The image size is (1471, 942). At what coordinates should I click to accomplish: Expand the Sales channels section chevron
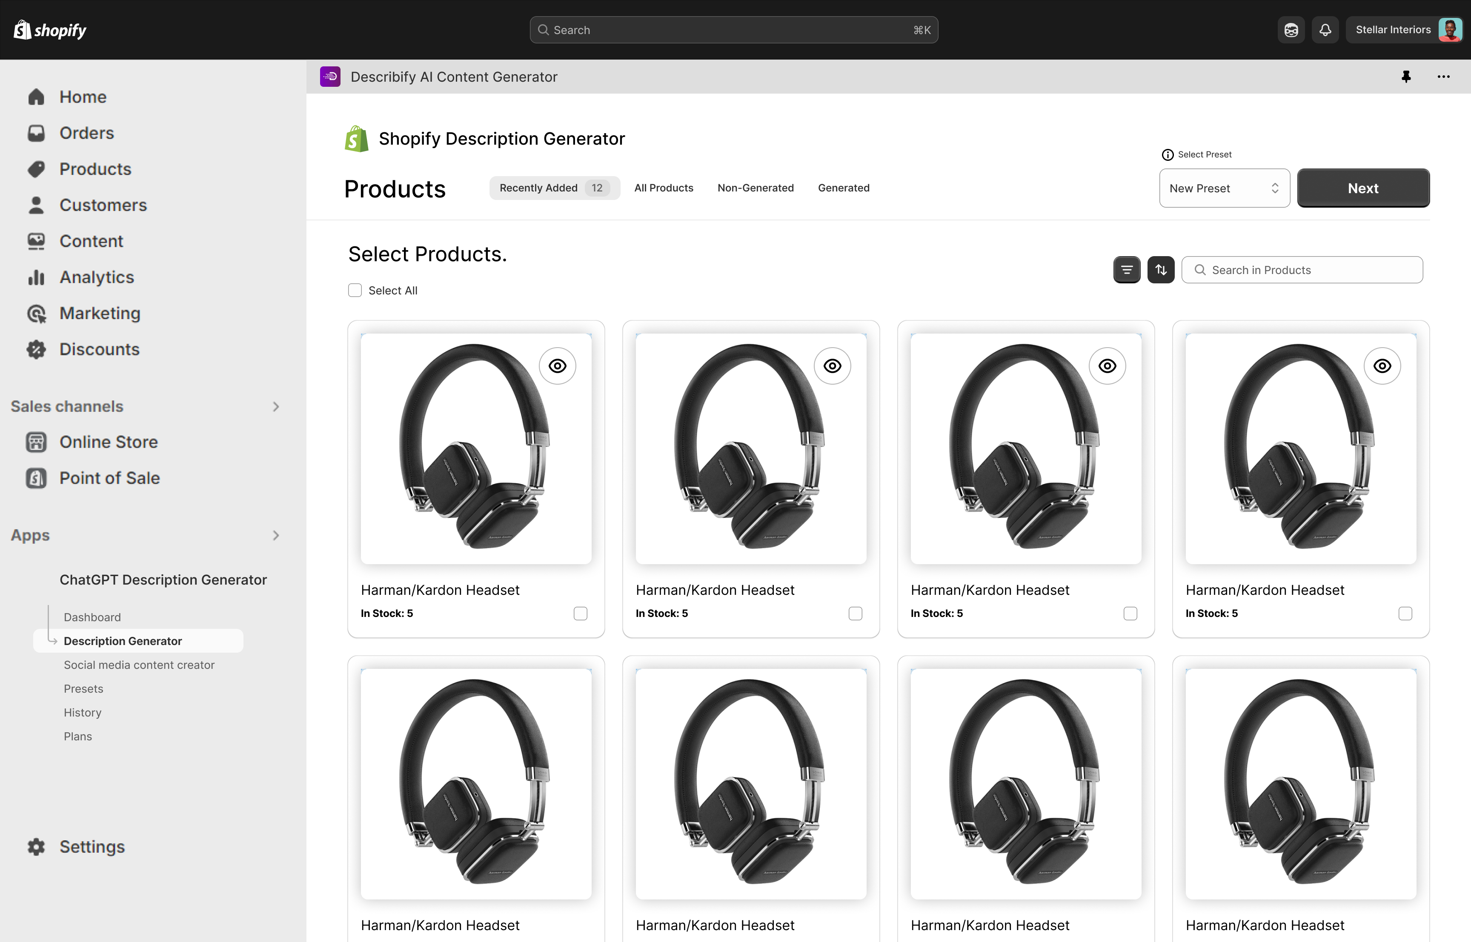coord(276,407)
